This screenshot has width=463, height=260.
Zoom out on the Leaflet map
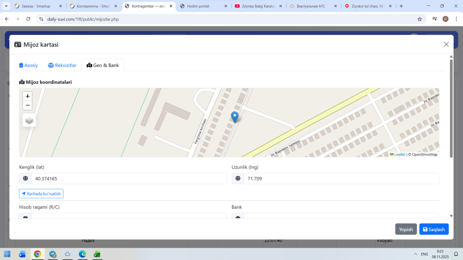point(27,105)
